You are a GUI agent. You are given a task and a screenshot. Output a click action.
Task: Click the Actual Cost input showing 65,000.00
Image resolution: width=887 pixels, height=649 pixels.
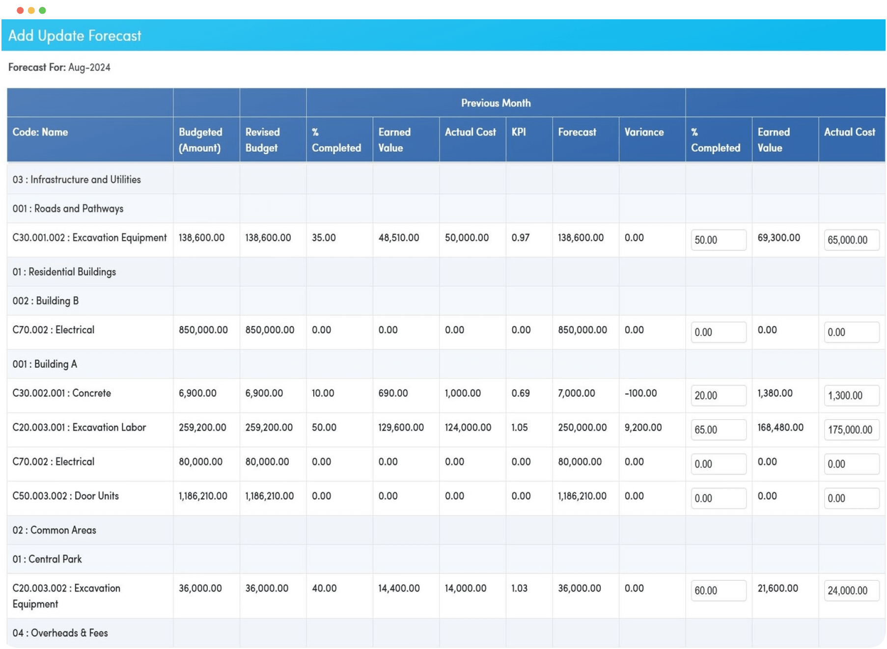click(852, 240)
